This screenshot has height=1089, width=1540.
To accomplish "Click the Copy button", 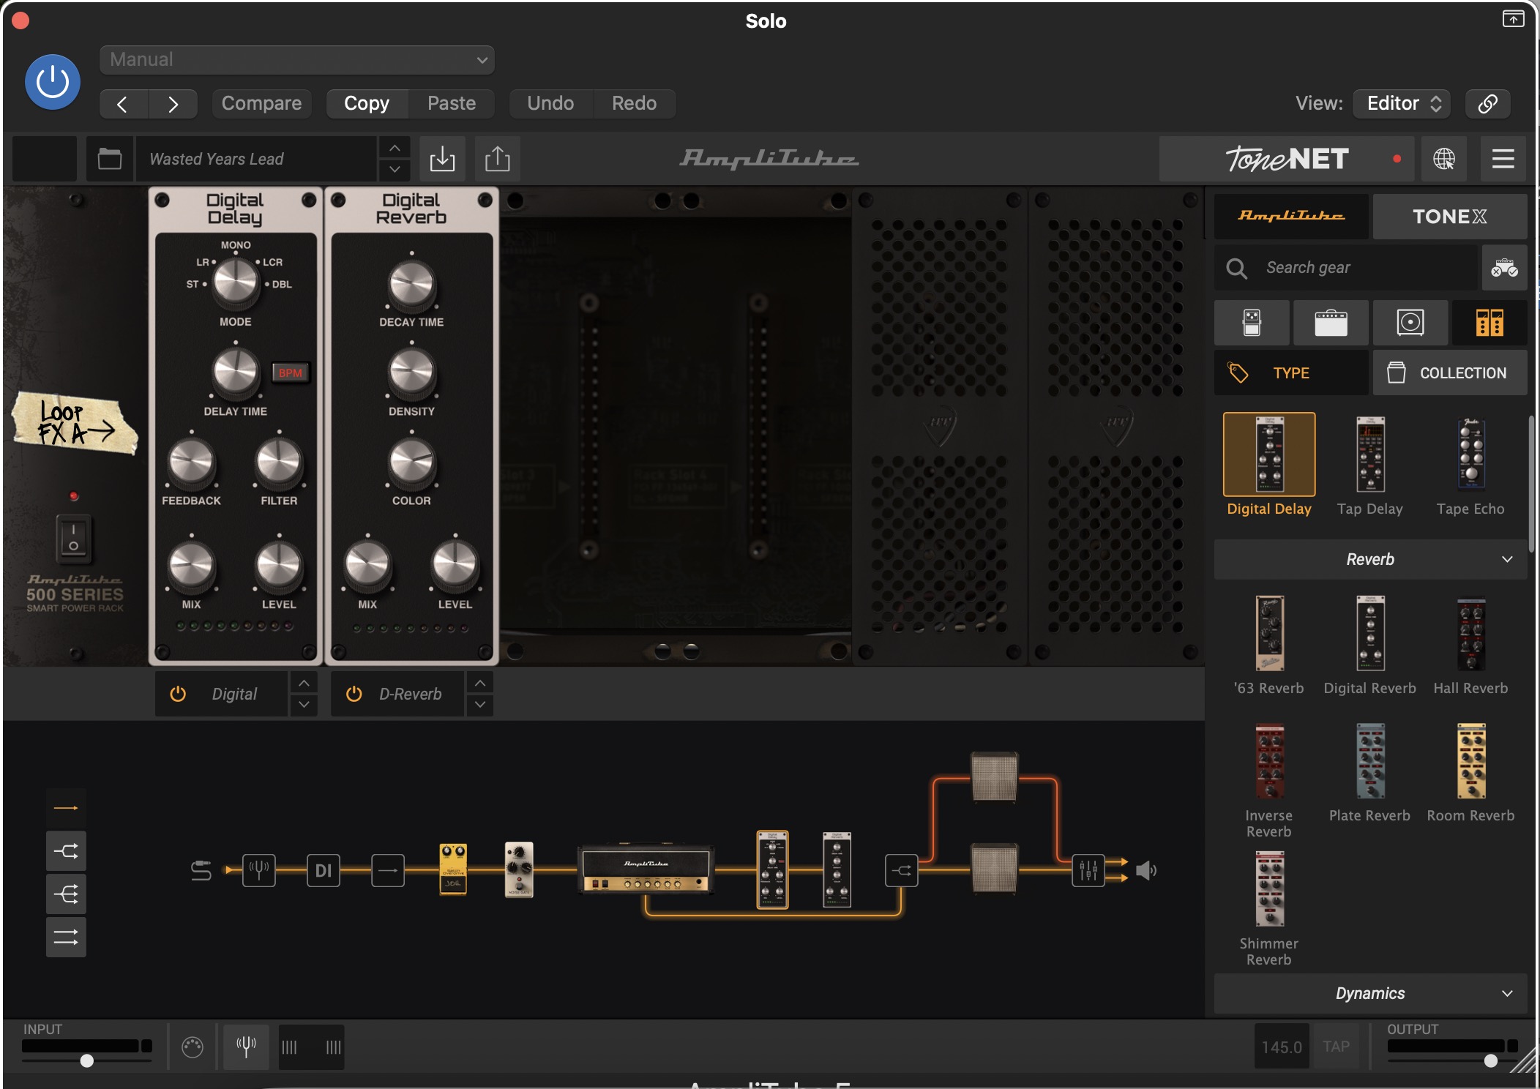I will [x=367, y=103].
